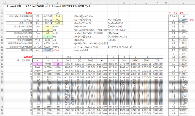Click the 炭酸(H2A)の酸解離定数 label cell
Image resolution: width=195 pixels, height=116 pixels.
pyautogui.click(x=19, y=16)
